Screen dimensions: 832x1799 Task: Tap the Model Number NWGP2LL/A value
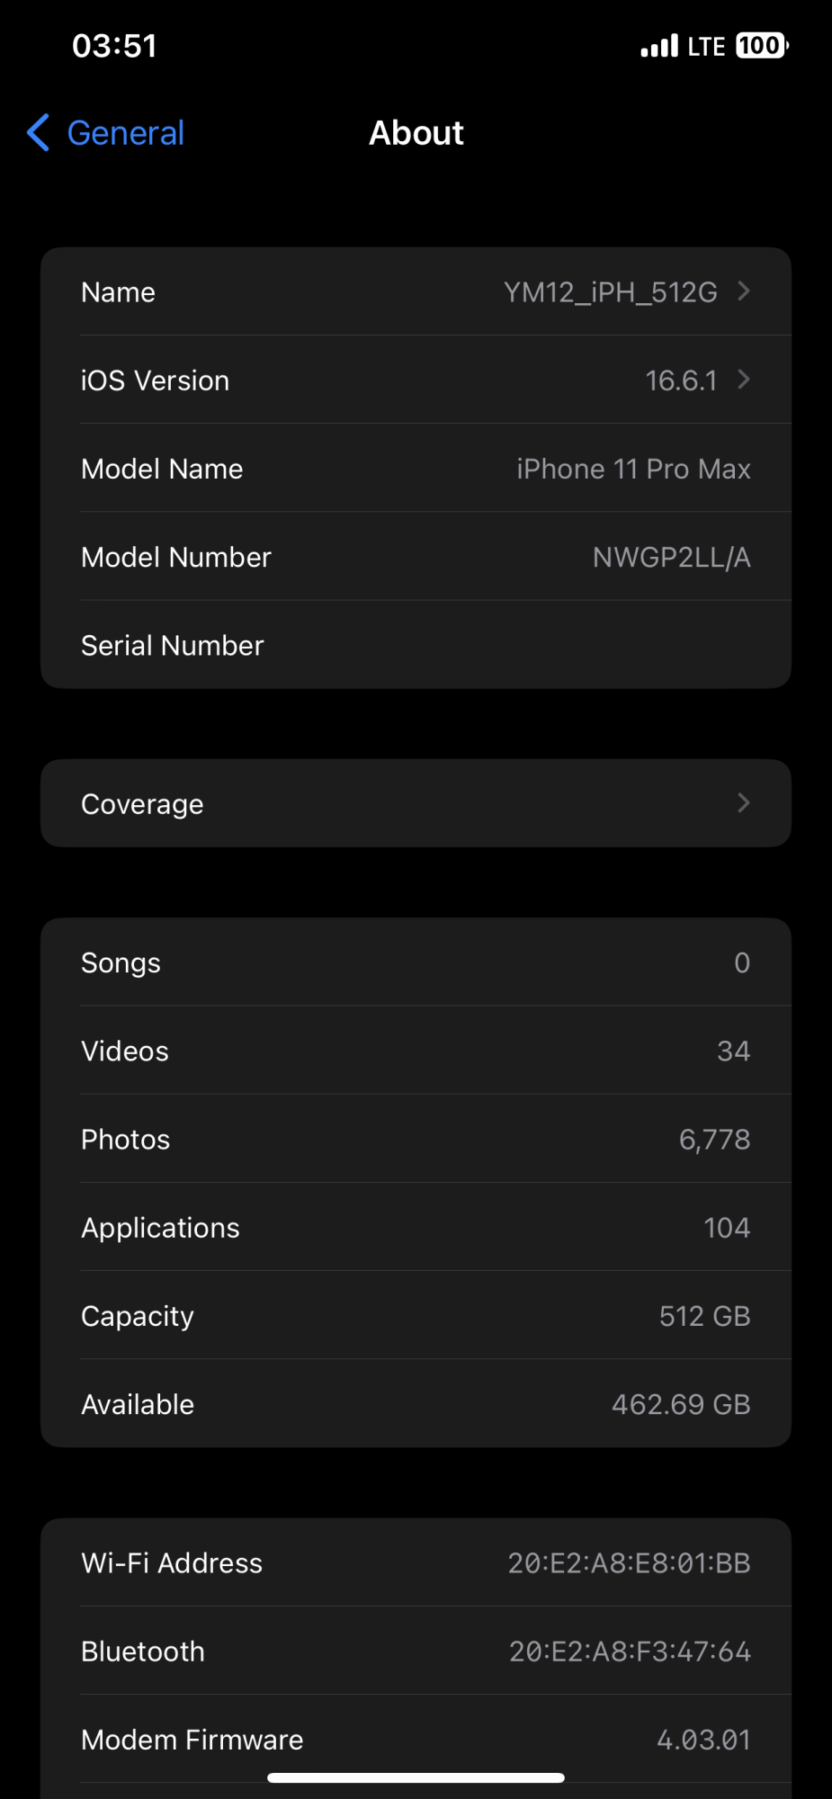tap(671, 558)
